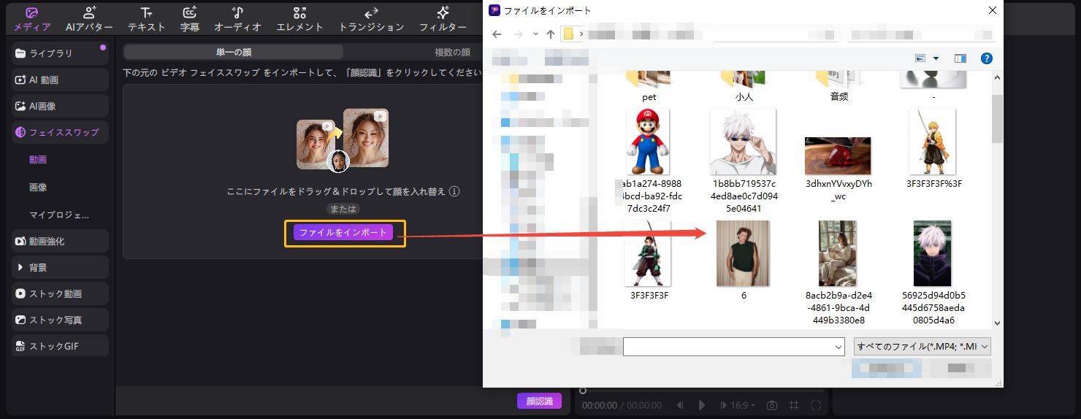The width and height of the screenshot is (1081, 419).
Task: Go up one folder level in file dialog
Action: point(550,34)
